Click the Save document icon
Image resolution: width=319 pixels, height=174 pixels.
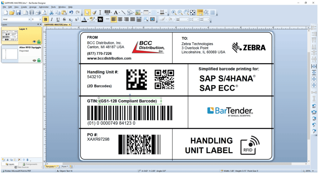pyautogui.click(x=18, y=12)
